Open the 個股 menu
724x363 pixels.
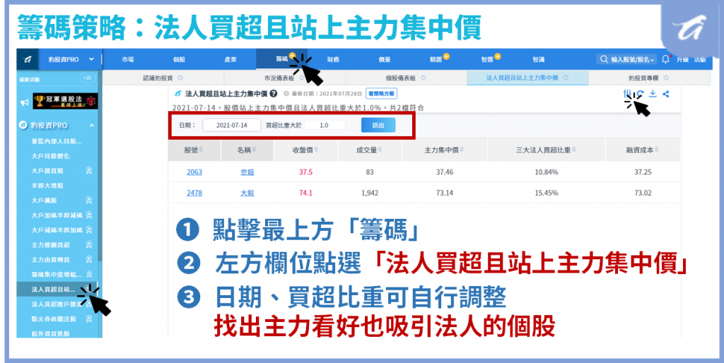[x=179, y=59]
